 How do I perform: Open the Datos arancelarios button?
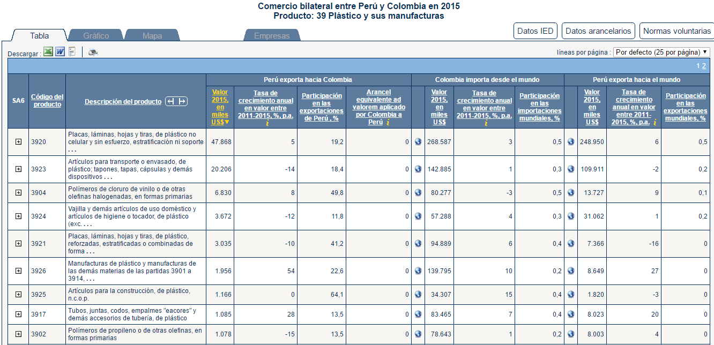pyautogui.click(x=598, y=31)
